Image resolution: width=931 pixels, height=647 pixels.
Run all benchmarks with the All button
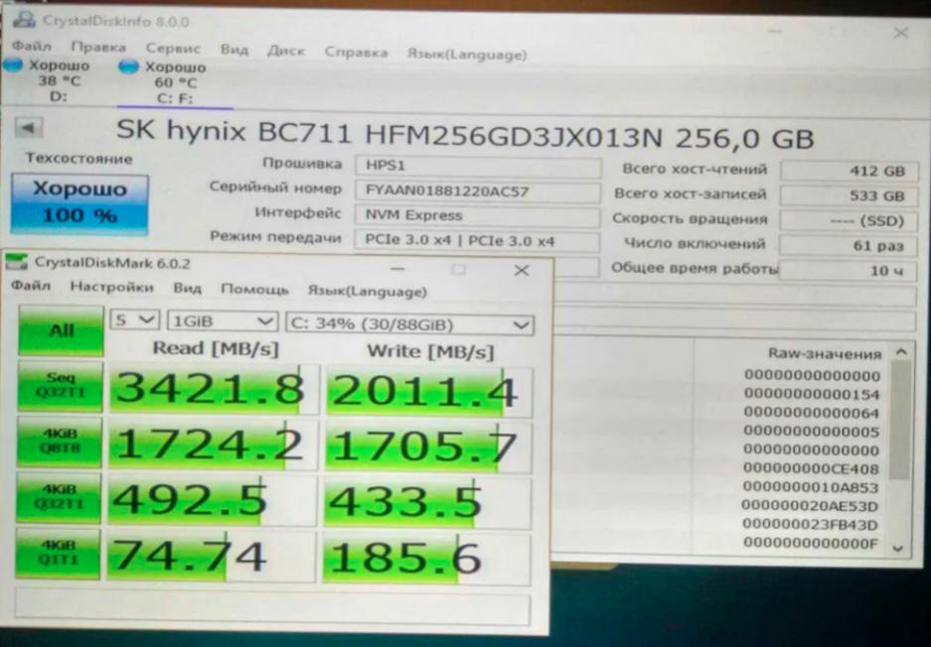(61, 330)
